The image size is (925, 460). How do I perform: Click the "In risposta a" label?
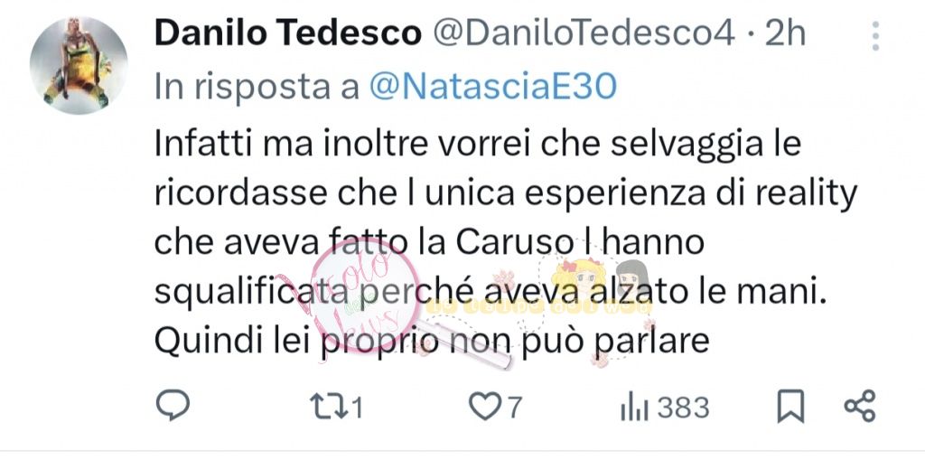tap(257, 88)
